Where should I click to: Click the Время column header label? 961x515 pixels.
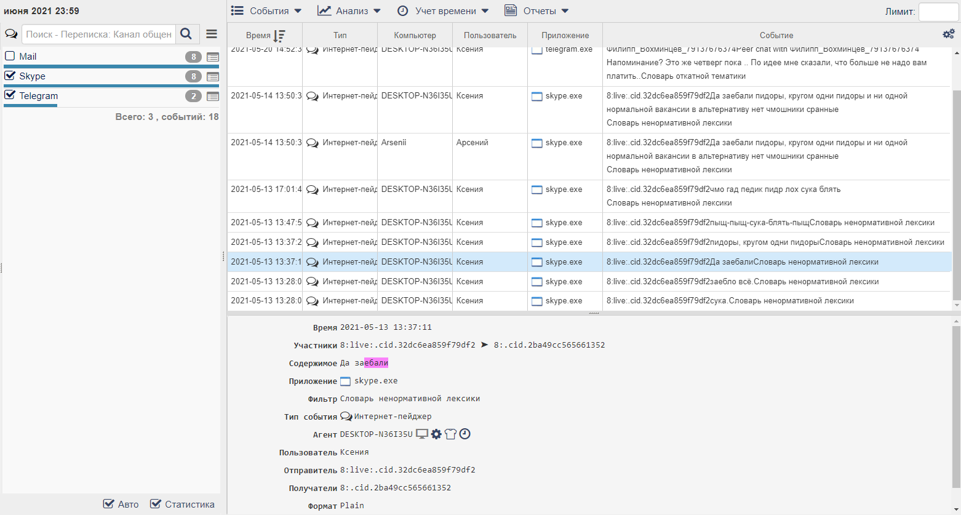click(258, 36)
